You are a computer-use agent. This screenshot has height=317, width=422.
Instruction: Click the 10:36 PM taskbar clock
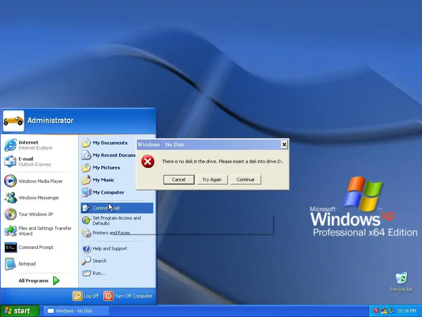(x=406, y=311)
